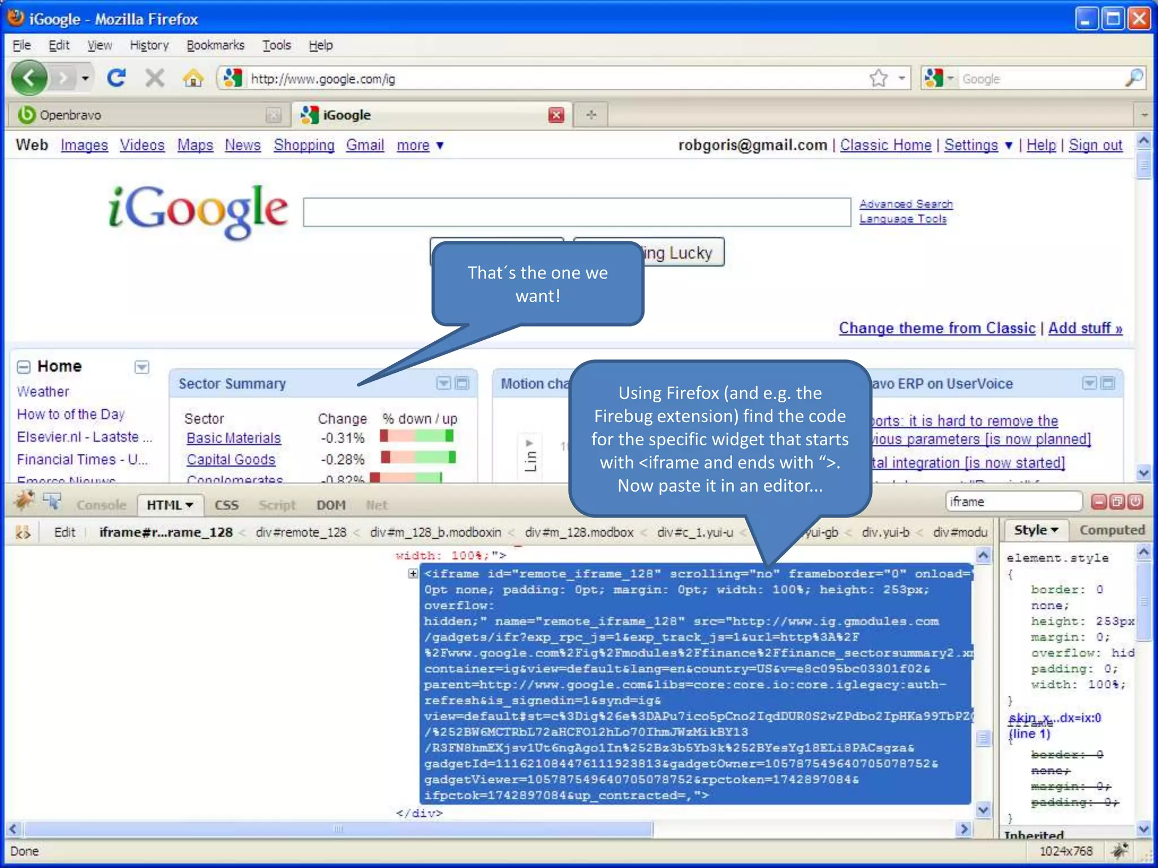Activate the Firebug inspect element tool
Screen dimensions: 1158x868
point(52,501)
